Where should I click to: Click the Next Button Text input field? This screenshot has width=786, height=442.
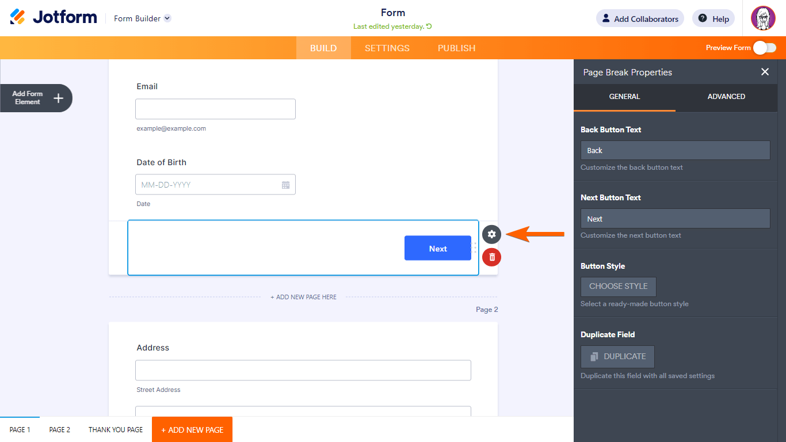tap(675, 219)
